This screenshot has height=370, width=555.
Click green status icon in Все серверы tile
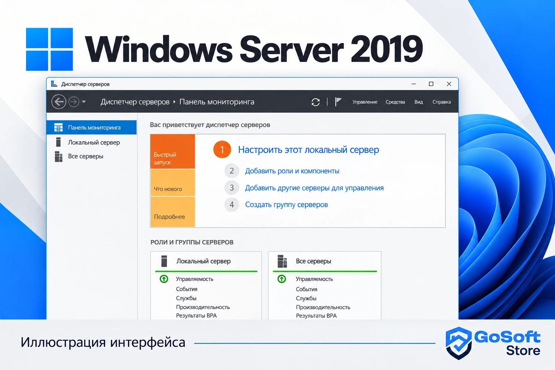coord(282,279)
